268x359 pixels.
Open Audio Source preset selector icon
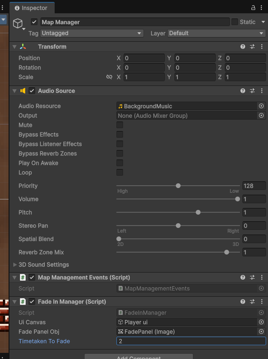coord(252,91)
